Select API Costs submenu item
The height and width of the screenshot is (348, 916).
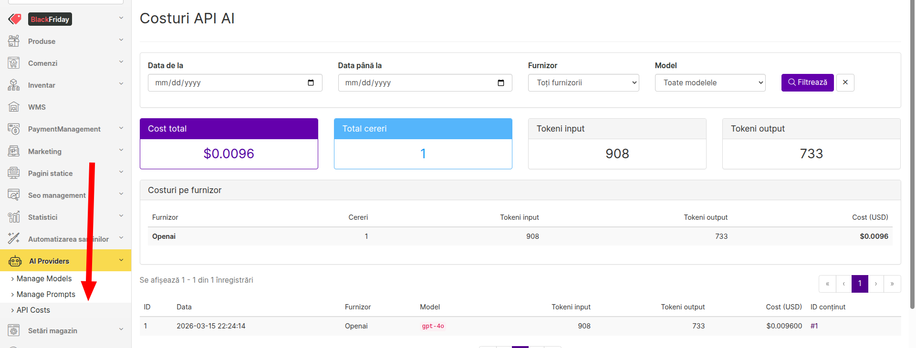(x=33, y=310)
